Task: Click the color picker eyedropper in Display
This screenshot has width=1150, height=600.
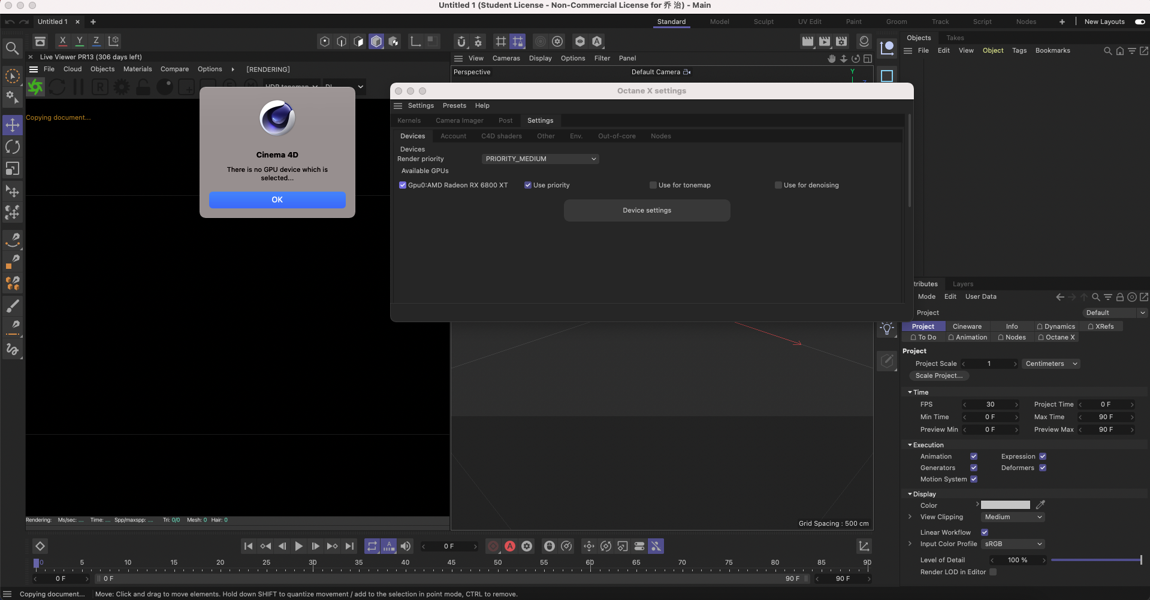Action: (x=1040, y=505)
